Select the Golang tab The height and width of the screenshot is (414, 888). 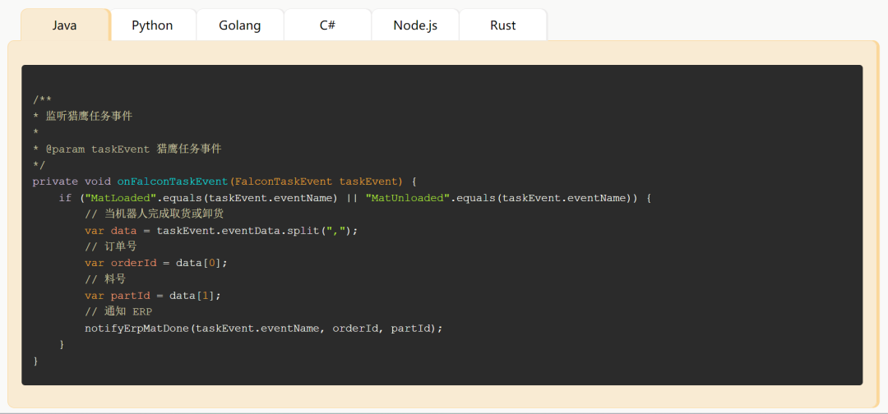pos(239,25)
